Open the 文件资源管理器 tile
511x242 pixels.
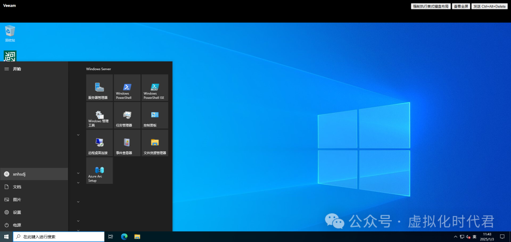coord(155,143)
